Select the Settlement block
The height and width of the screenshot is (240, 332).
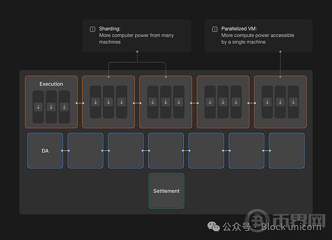click(x=167, y=191)
